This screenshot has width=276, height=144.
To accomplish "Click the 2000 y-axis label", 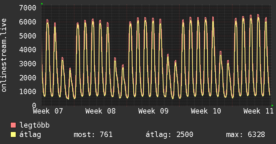I will (28, 78).
